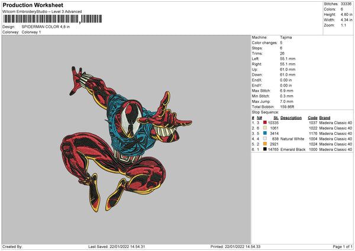The height and width of the screenshot is (251, 355).
Task: Click the red thread swatch in row 1
Action: (x=264, y=123)
